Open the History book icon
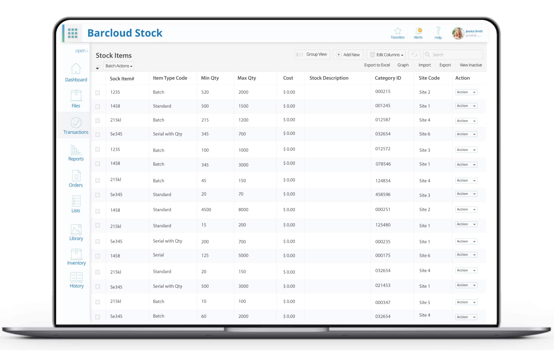Screen dimensions: 554x357 tap(76, 277)
